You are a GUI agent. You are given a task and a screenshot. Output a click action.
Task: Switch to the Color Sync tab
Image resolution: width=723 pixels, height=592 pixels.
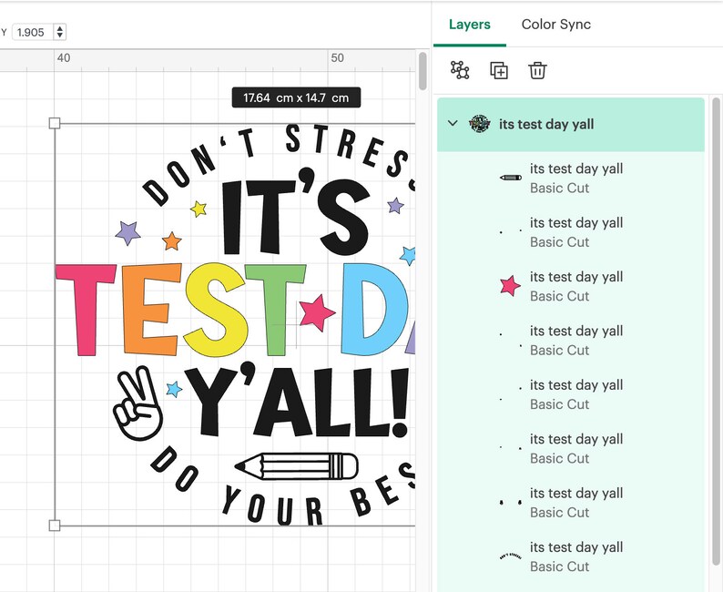tap(555, 24)
